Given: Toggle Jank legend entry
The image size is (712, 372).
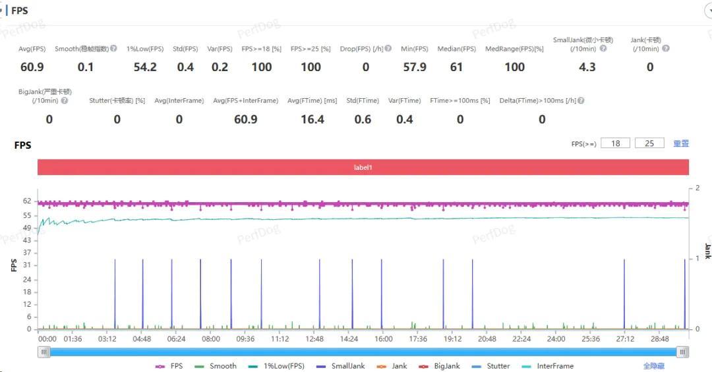Looking at the screenshot, I should (392, 366).
